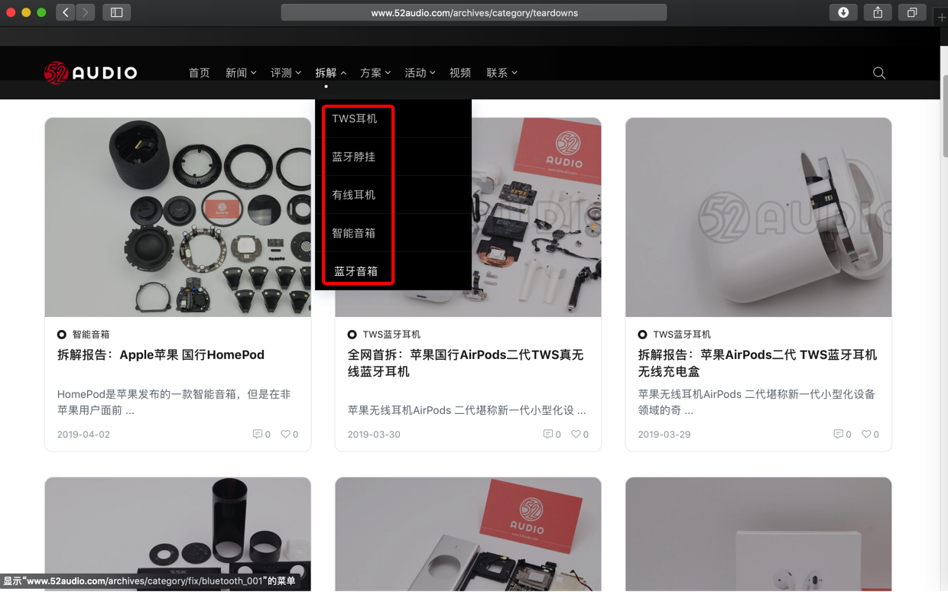Click TWS蓝牙耳机 tag on middle card
Viewport: 948px width, 592px height.
click(391, 335)
